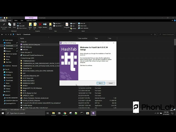The width and height of the screenshot is (176, 132).
Task: Expand the address bar history dropdown
Action: click(152, 34)
